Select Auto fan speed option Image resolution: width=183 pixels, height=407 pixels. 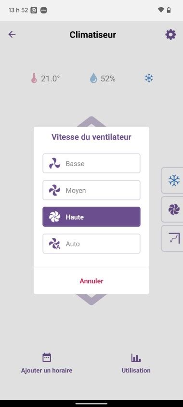coord(91,244)
